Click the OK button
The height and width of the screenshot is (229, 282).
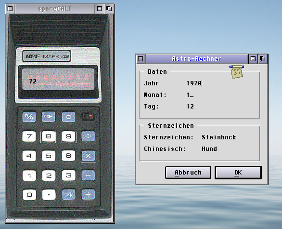(238, 173)
